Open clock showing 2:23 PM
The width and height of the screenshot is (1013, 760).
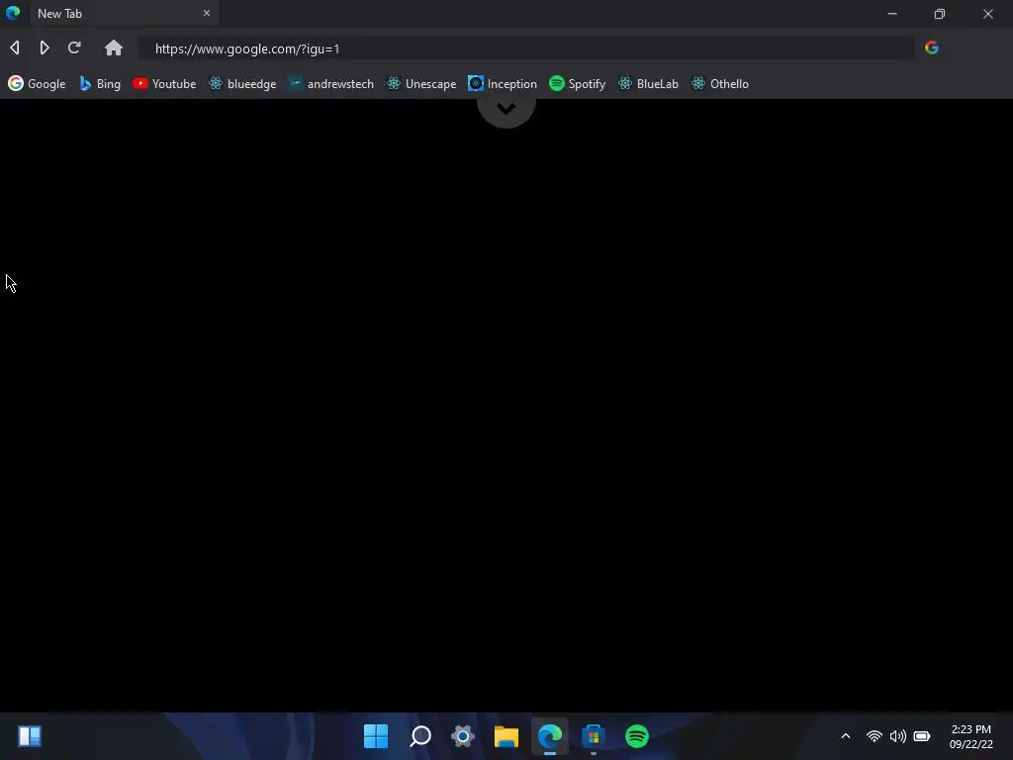click(x=971, y=736)
